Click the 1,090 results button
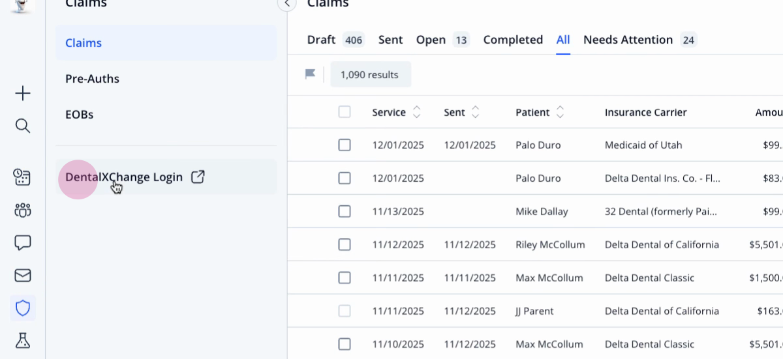This screenshot has height=359, width=783. point(371,74)
